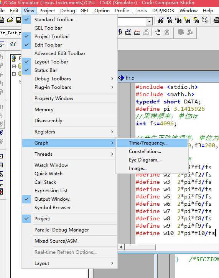
Task: Click the Open File folder icon
Action: 10,20
